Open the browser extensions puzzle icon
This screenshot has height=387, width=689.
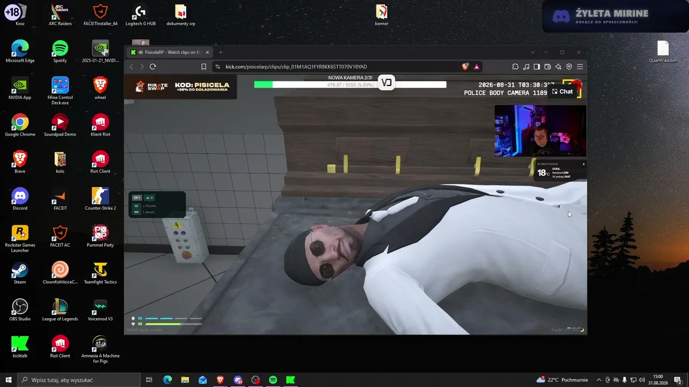(x=515, y=67)
